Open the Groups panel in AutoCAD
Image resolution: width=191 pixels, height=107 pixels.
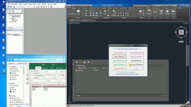tap(155, 11)
